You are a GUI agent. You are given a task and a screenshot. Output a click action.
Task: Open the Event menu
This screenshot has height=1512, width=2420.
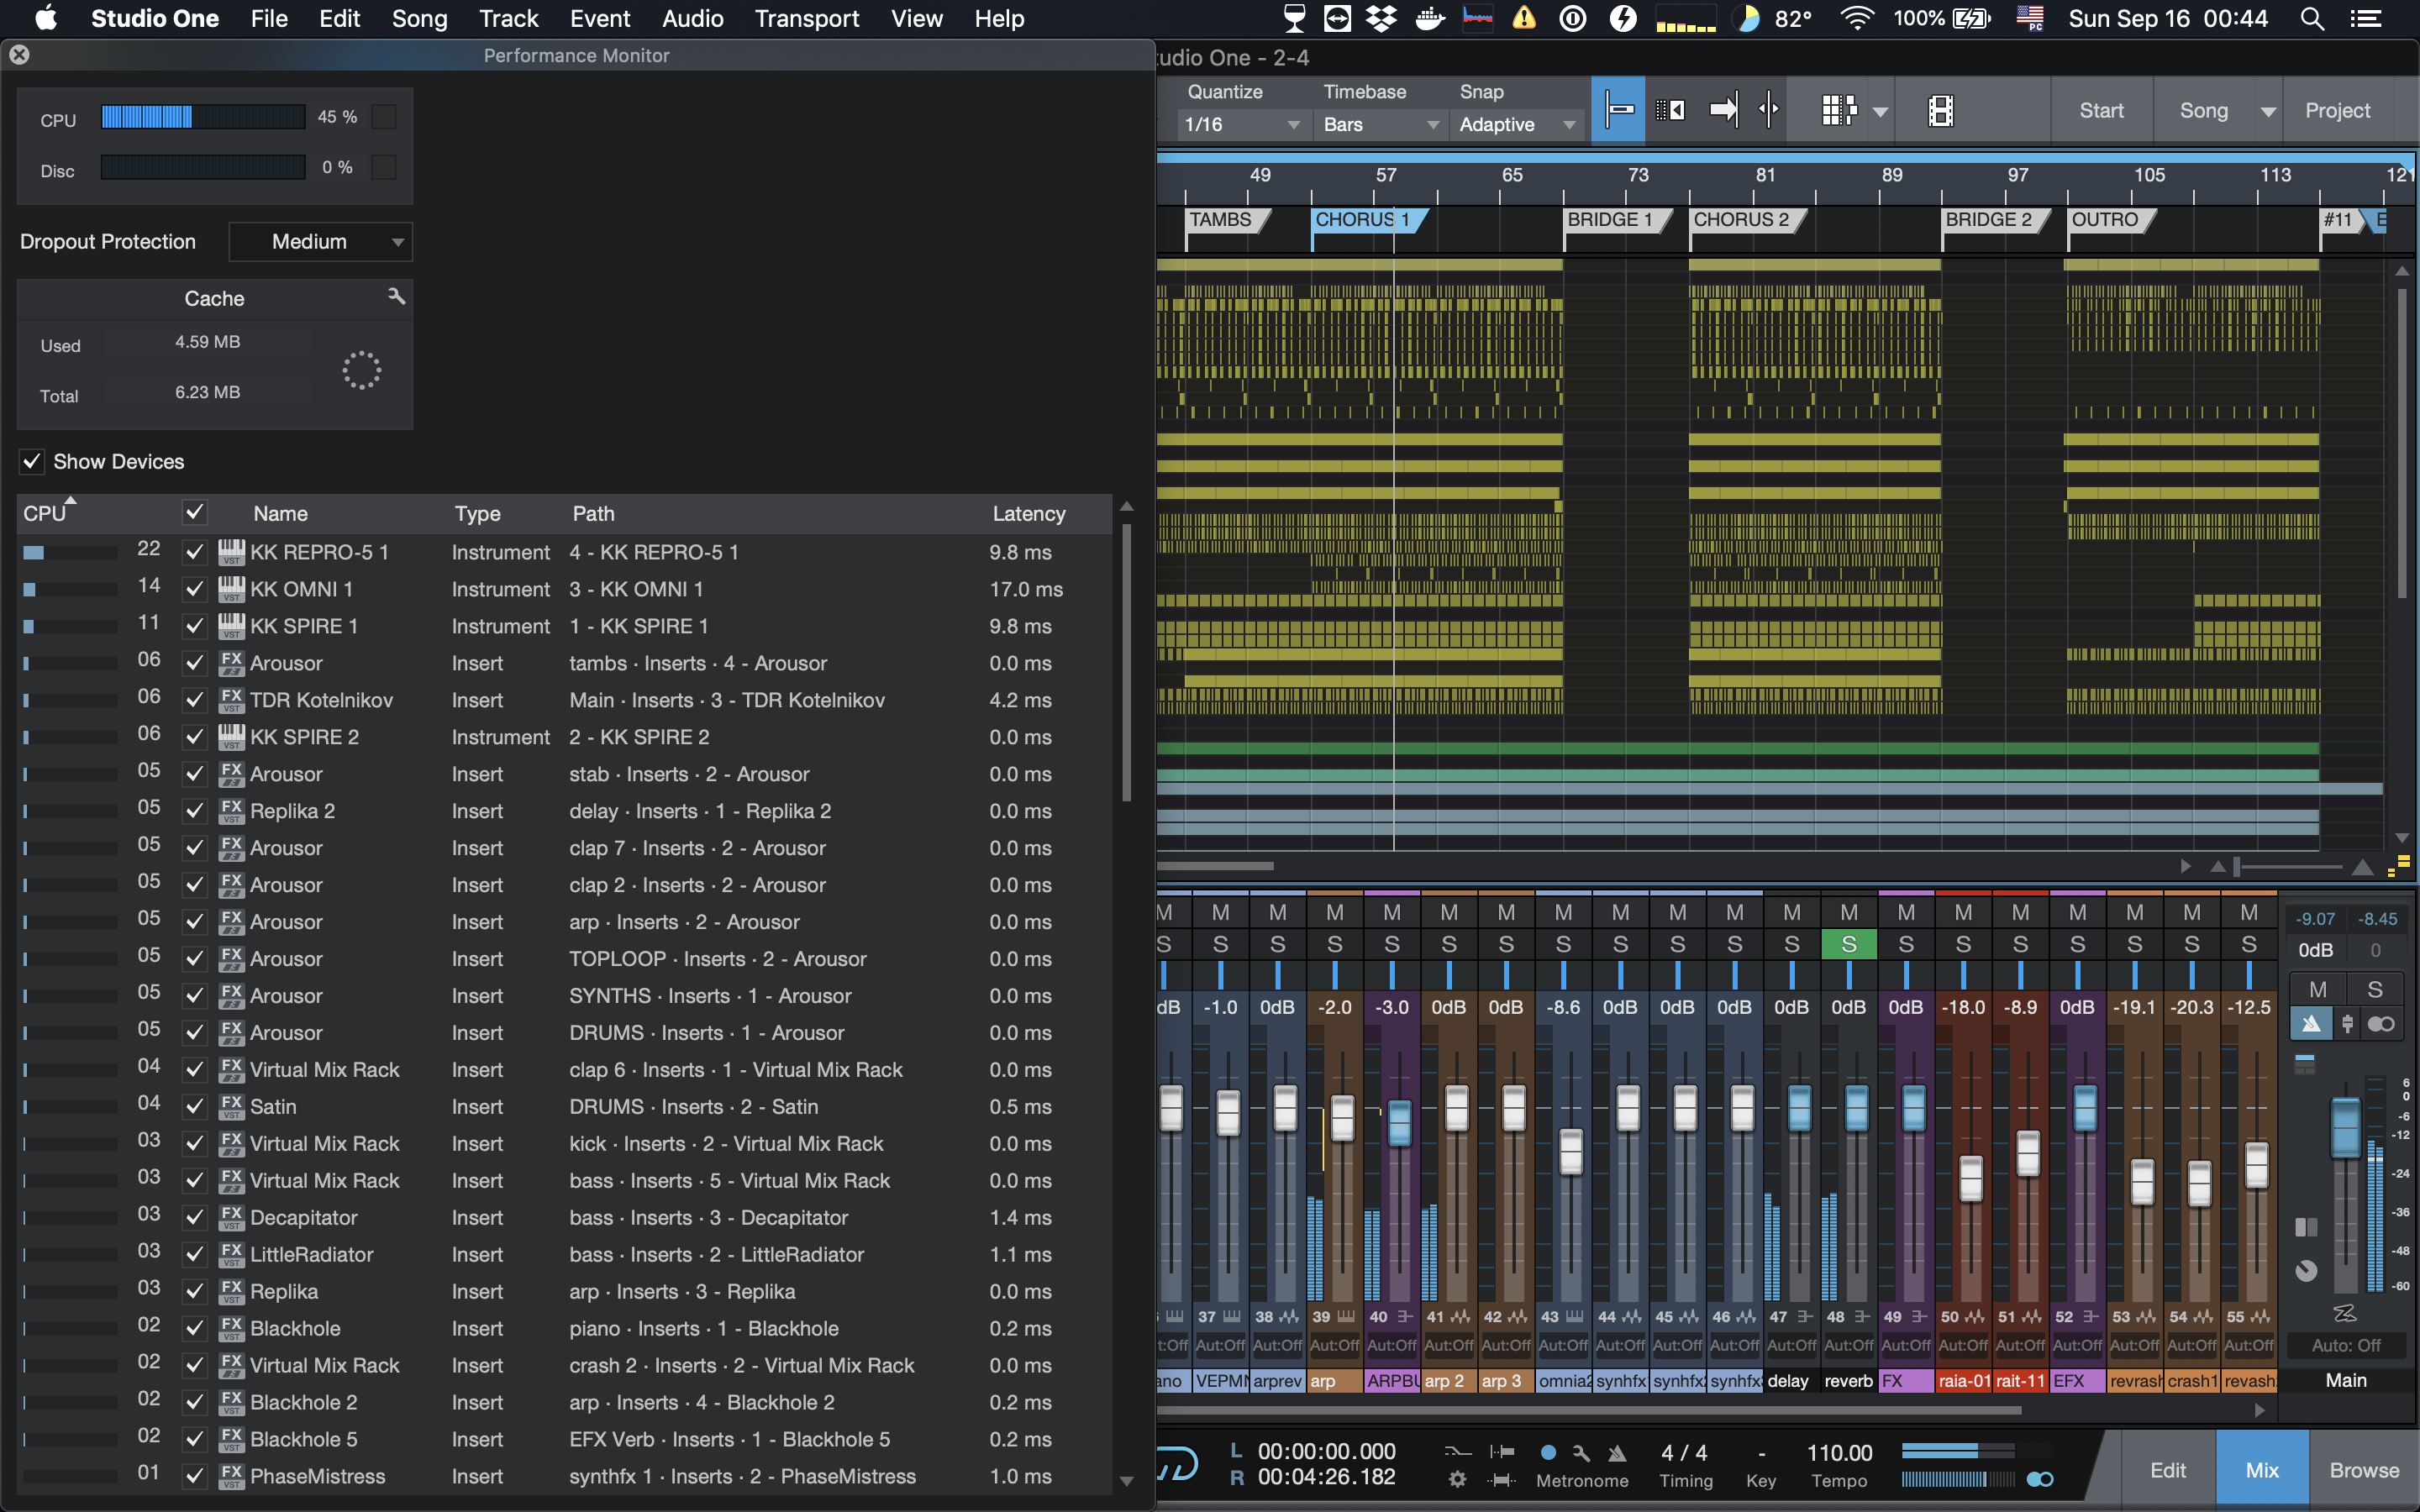600,18
